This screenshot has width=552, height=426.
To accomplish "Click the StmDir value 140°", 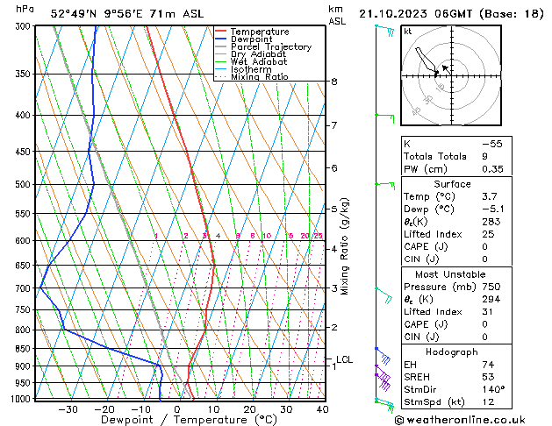I will (x=492, y=389).
